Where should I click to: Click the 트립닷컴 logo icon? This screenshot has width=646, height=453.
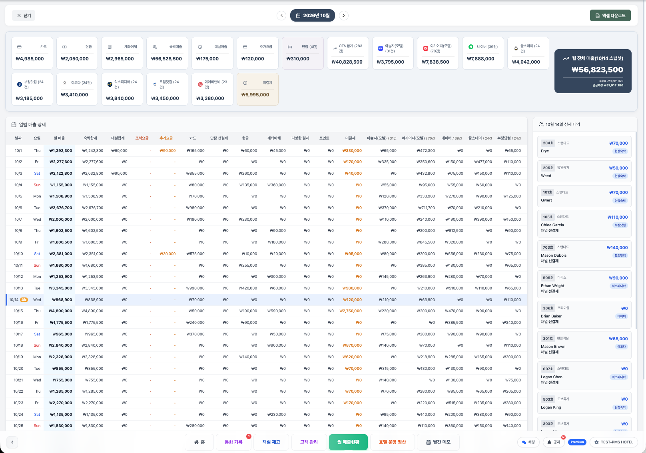point(155,84)
